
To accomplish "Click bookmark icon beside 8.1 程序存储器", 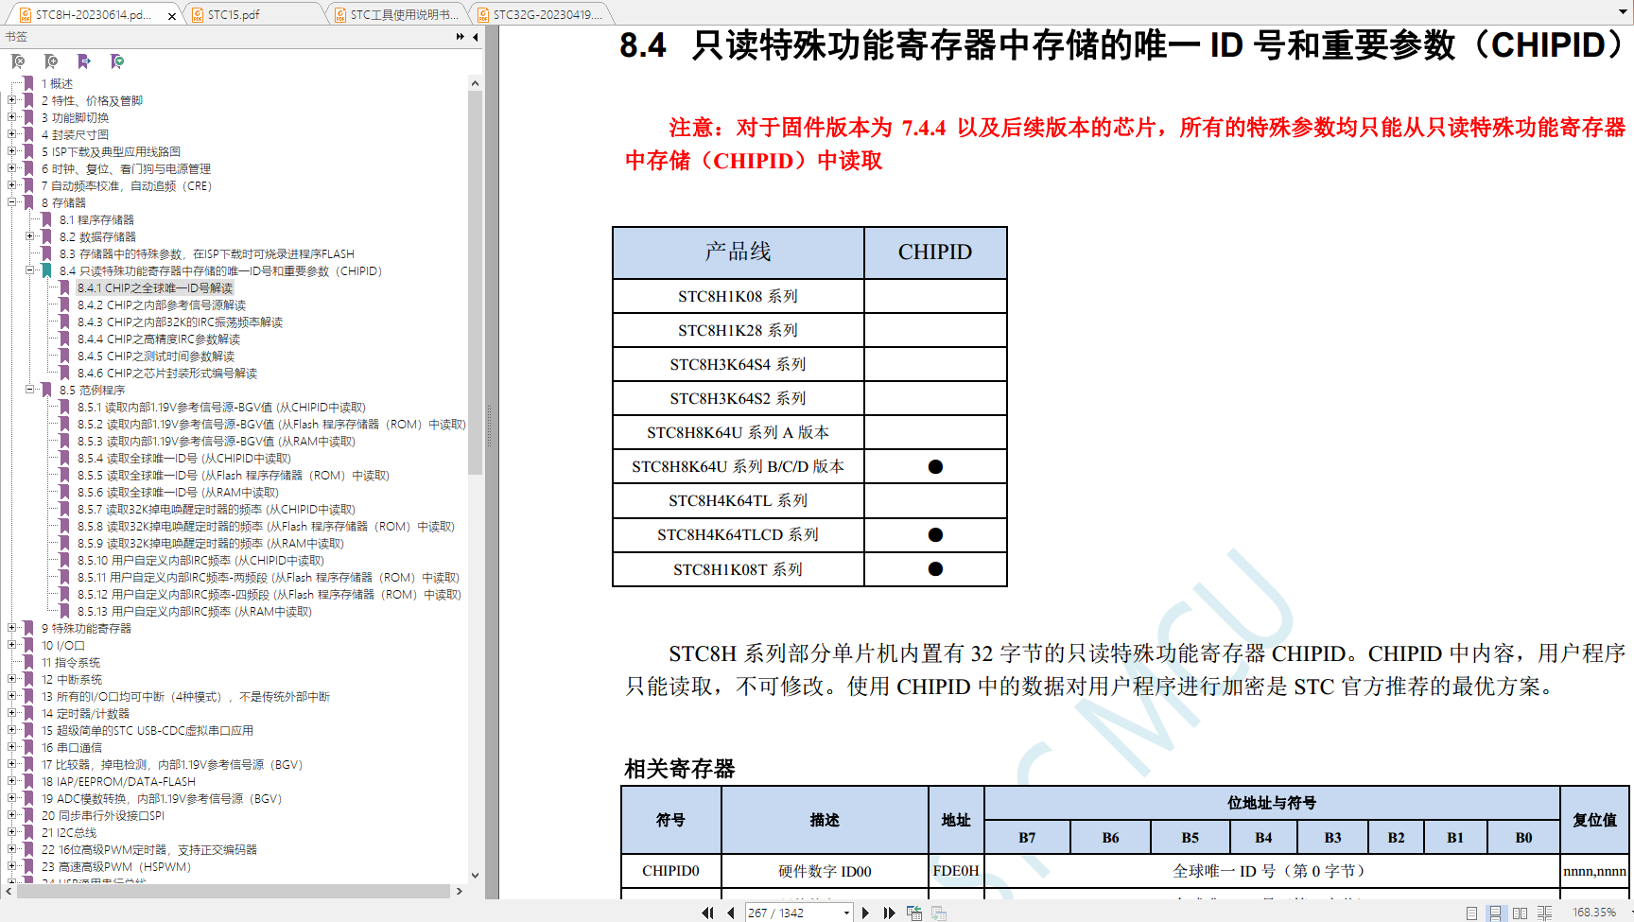I will [x=46, y=219].
